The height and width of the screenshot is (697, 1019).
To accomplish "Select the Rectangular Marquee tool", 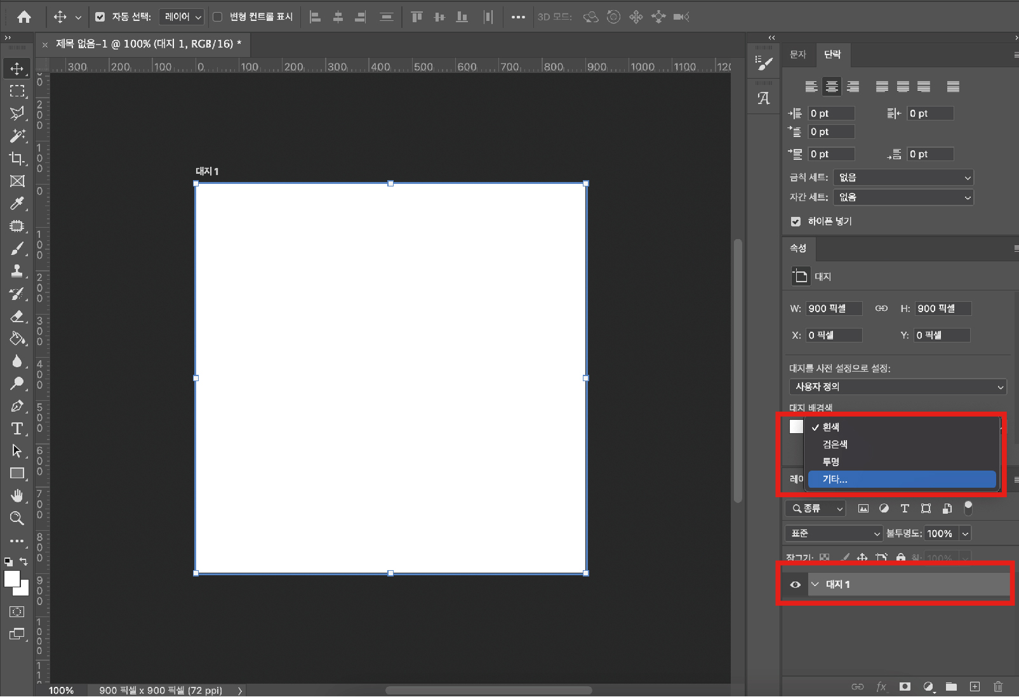I will tap(17, 91).
